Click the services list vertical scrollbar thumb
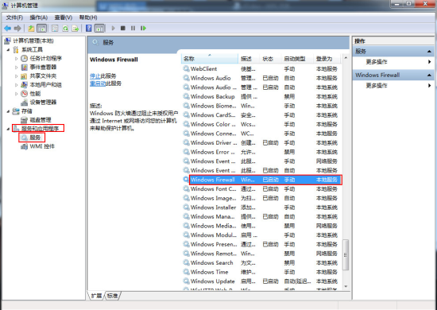Screen dimensions: 437x310 point(346,255)
